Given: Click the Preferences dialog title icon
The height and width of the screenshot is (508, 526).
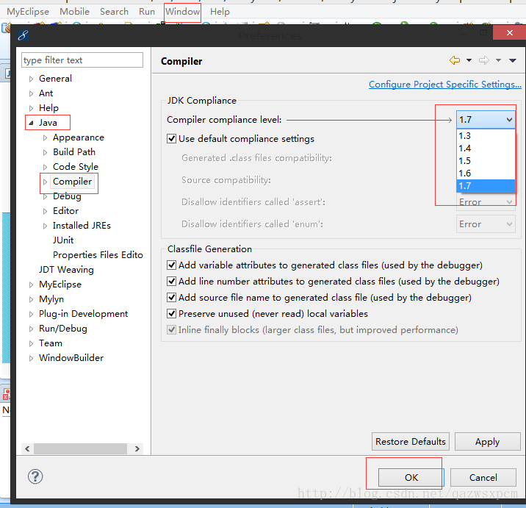Looking at the screenshot, I should point(24,35).
